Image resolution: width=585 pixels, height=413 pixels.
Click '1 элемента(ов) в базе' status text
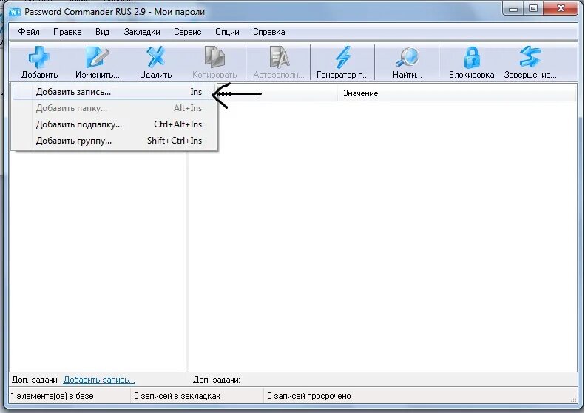click(52, 396)
